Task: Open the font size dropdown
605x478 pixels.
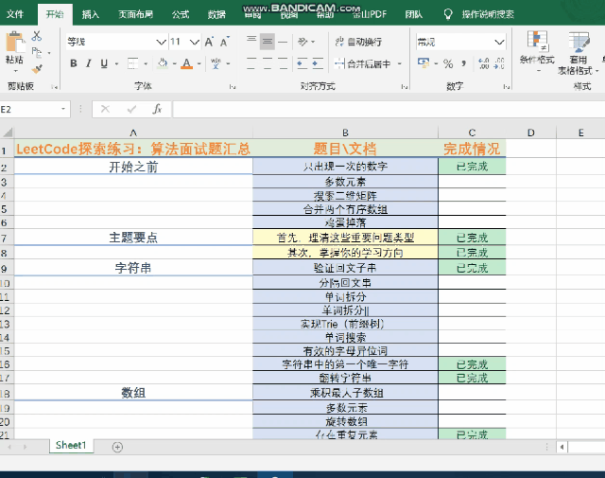Action: pos(195,42)
